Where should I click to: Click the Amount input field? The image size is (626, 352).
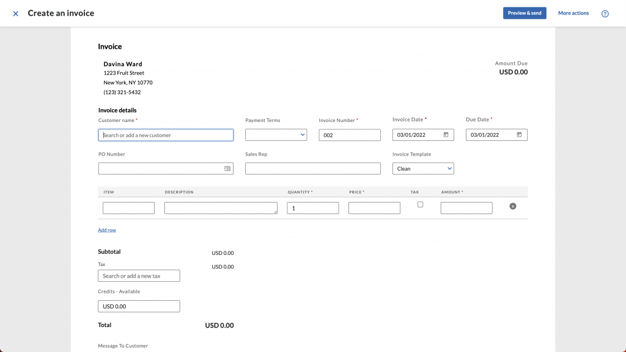coord(466,208)
